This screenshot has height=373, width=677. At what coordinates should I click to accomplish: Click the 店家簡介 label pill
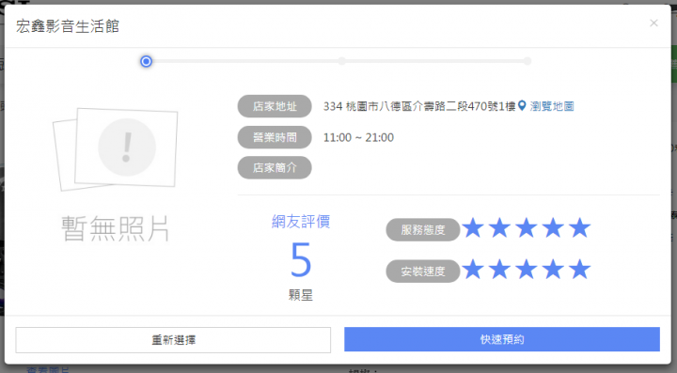tap(275, 167)
